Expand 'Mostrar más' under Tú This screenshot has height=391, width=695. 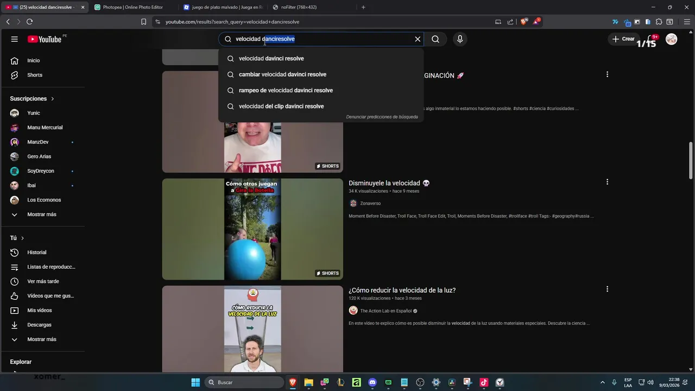click(43, 339)
